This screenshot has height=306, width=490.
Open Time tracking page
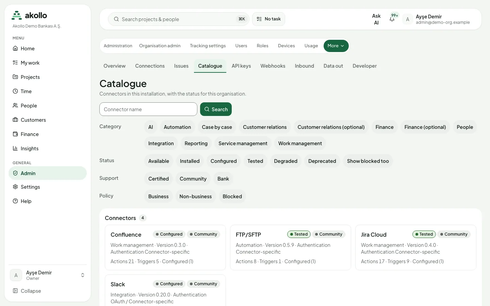tap(48, 91)
